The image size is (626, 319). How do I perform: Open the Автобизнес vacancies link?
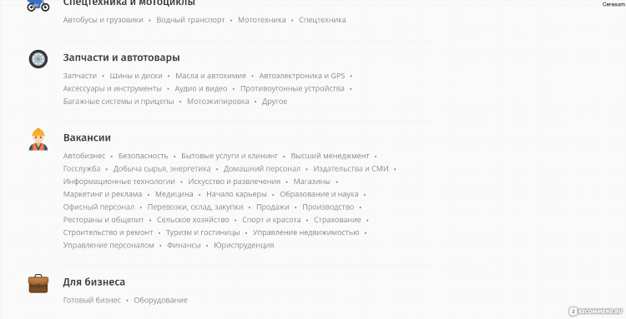click(84, 156)
